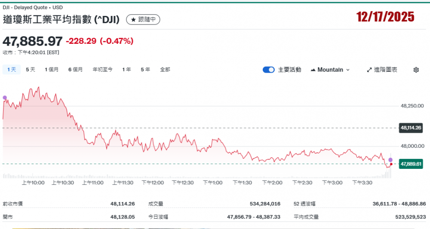The image size is (430, 229).
Task: Show 全部 full history range
Action: click(165, 70)
